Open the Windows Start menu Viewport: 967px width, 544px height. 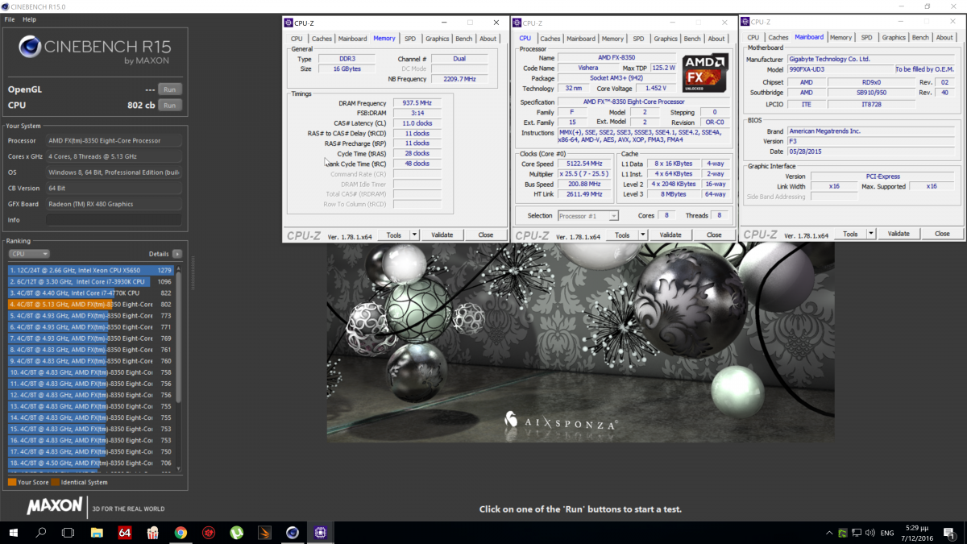pos(14,533)
